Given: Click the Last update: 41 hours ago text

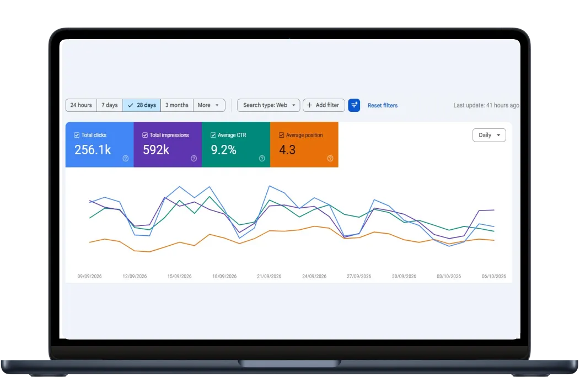Looking at the screenshot, I should pyautogui.click(x=486, y=105).
